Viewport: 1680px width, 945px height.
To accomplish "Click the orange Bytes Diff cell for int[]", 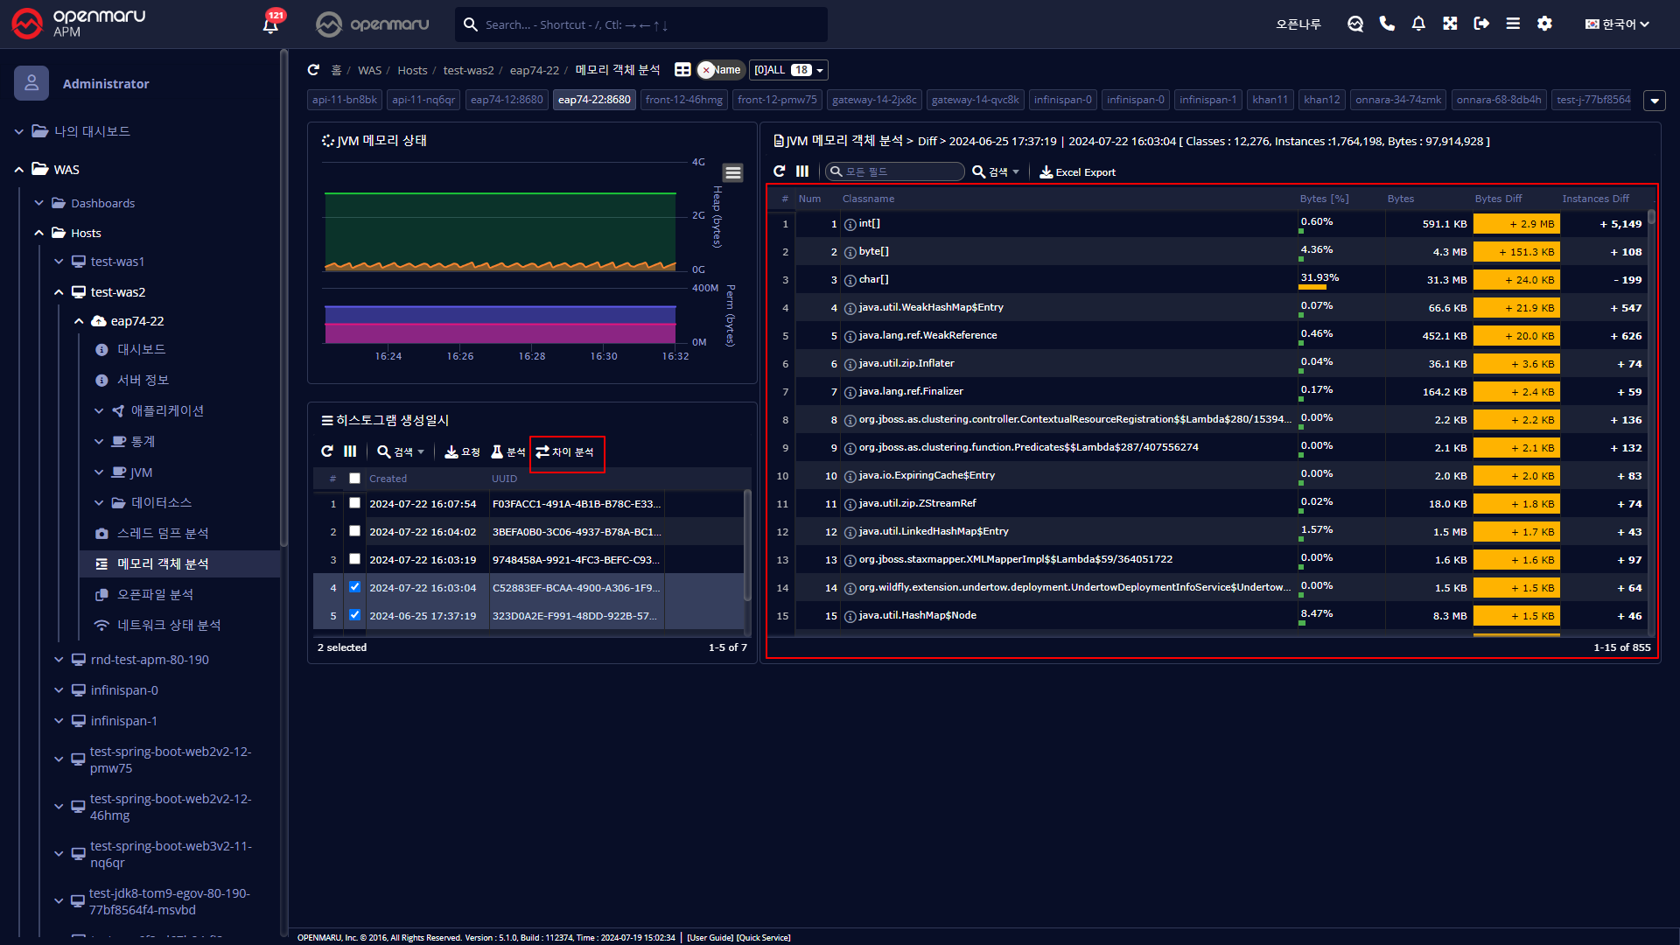I will [x=1516, y=224].
